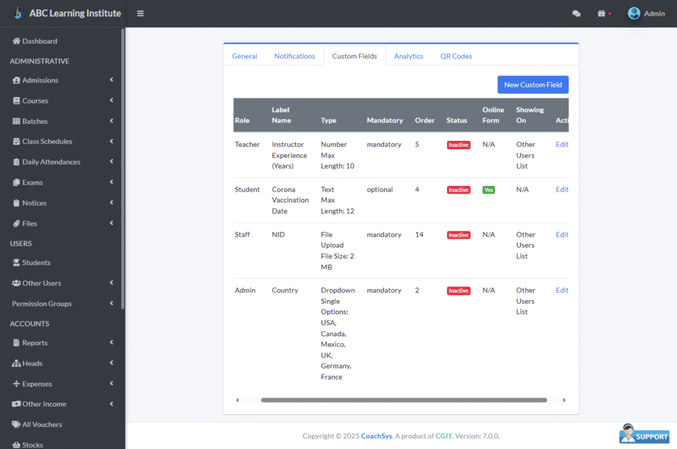Open the QR Codes tab
677x449 pixels.
coord(456,56)
